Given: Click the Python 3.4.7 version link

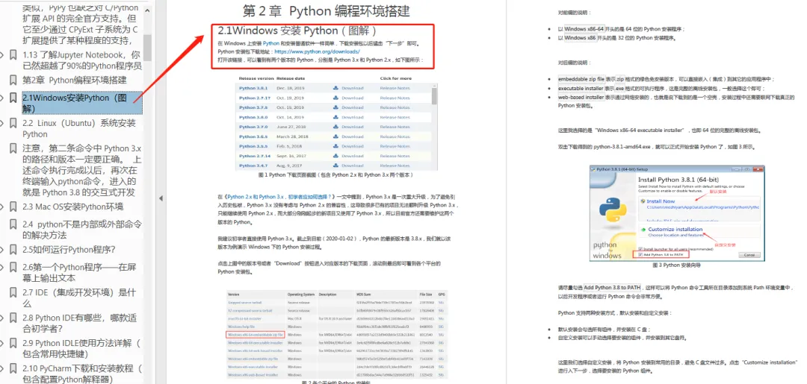Looking at the screenshot, I should click(253, 166).
